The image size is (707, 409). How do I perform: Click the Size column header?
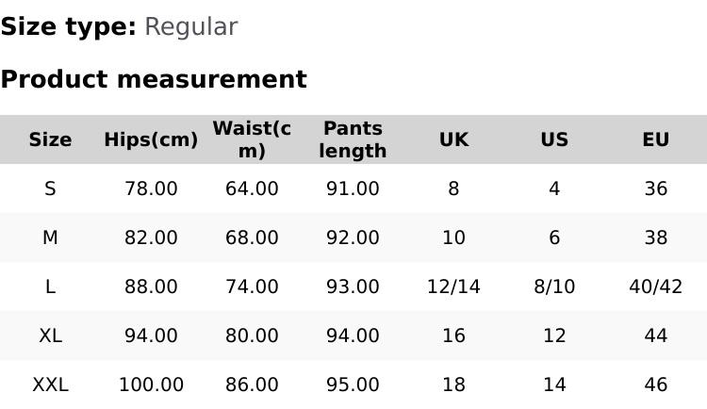[x=50, y=139]
